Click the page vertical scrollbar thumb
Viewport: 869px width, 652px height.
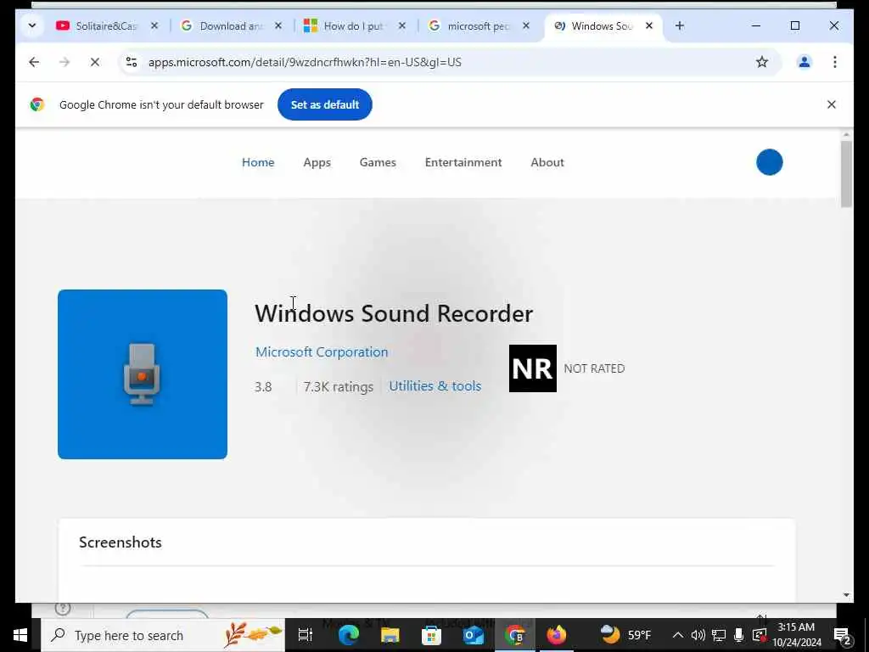tap(846, 175)
